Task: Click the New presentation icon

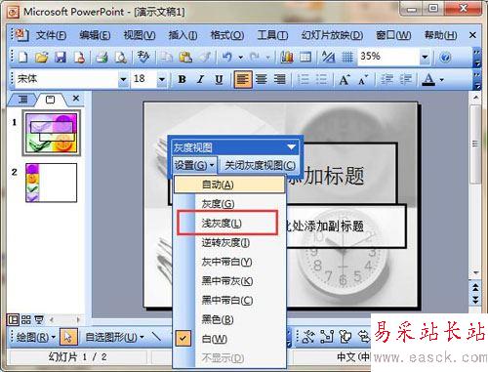Action: 22,57
